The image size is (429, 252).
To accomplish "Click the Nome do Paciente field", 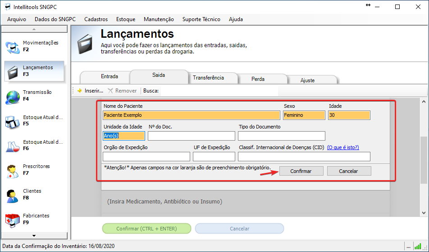I will 191,115.
